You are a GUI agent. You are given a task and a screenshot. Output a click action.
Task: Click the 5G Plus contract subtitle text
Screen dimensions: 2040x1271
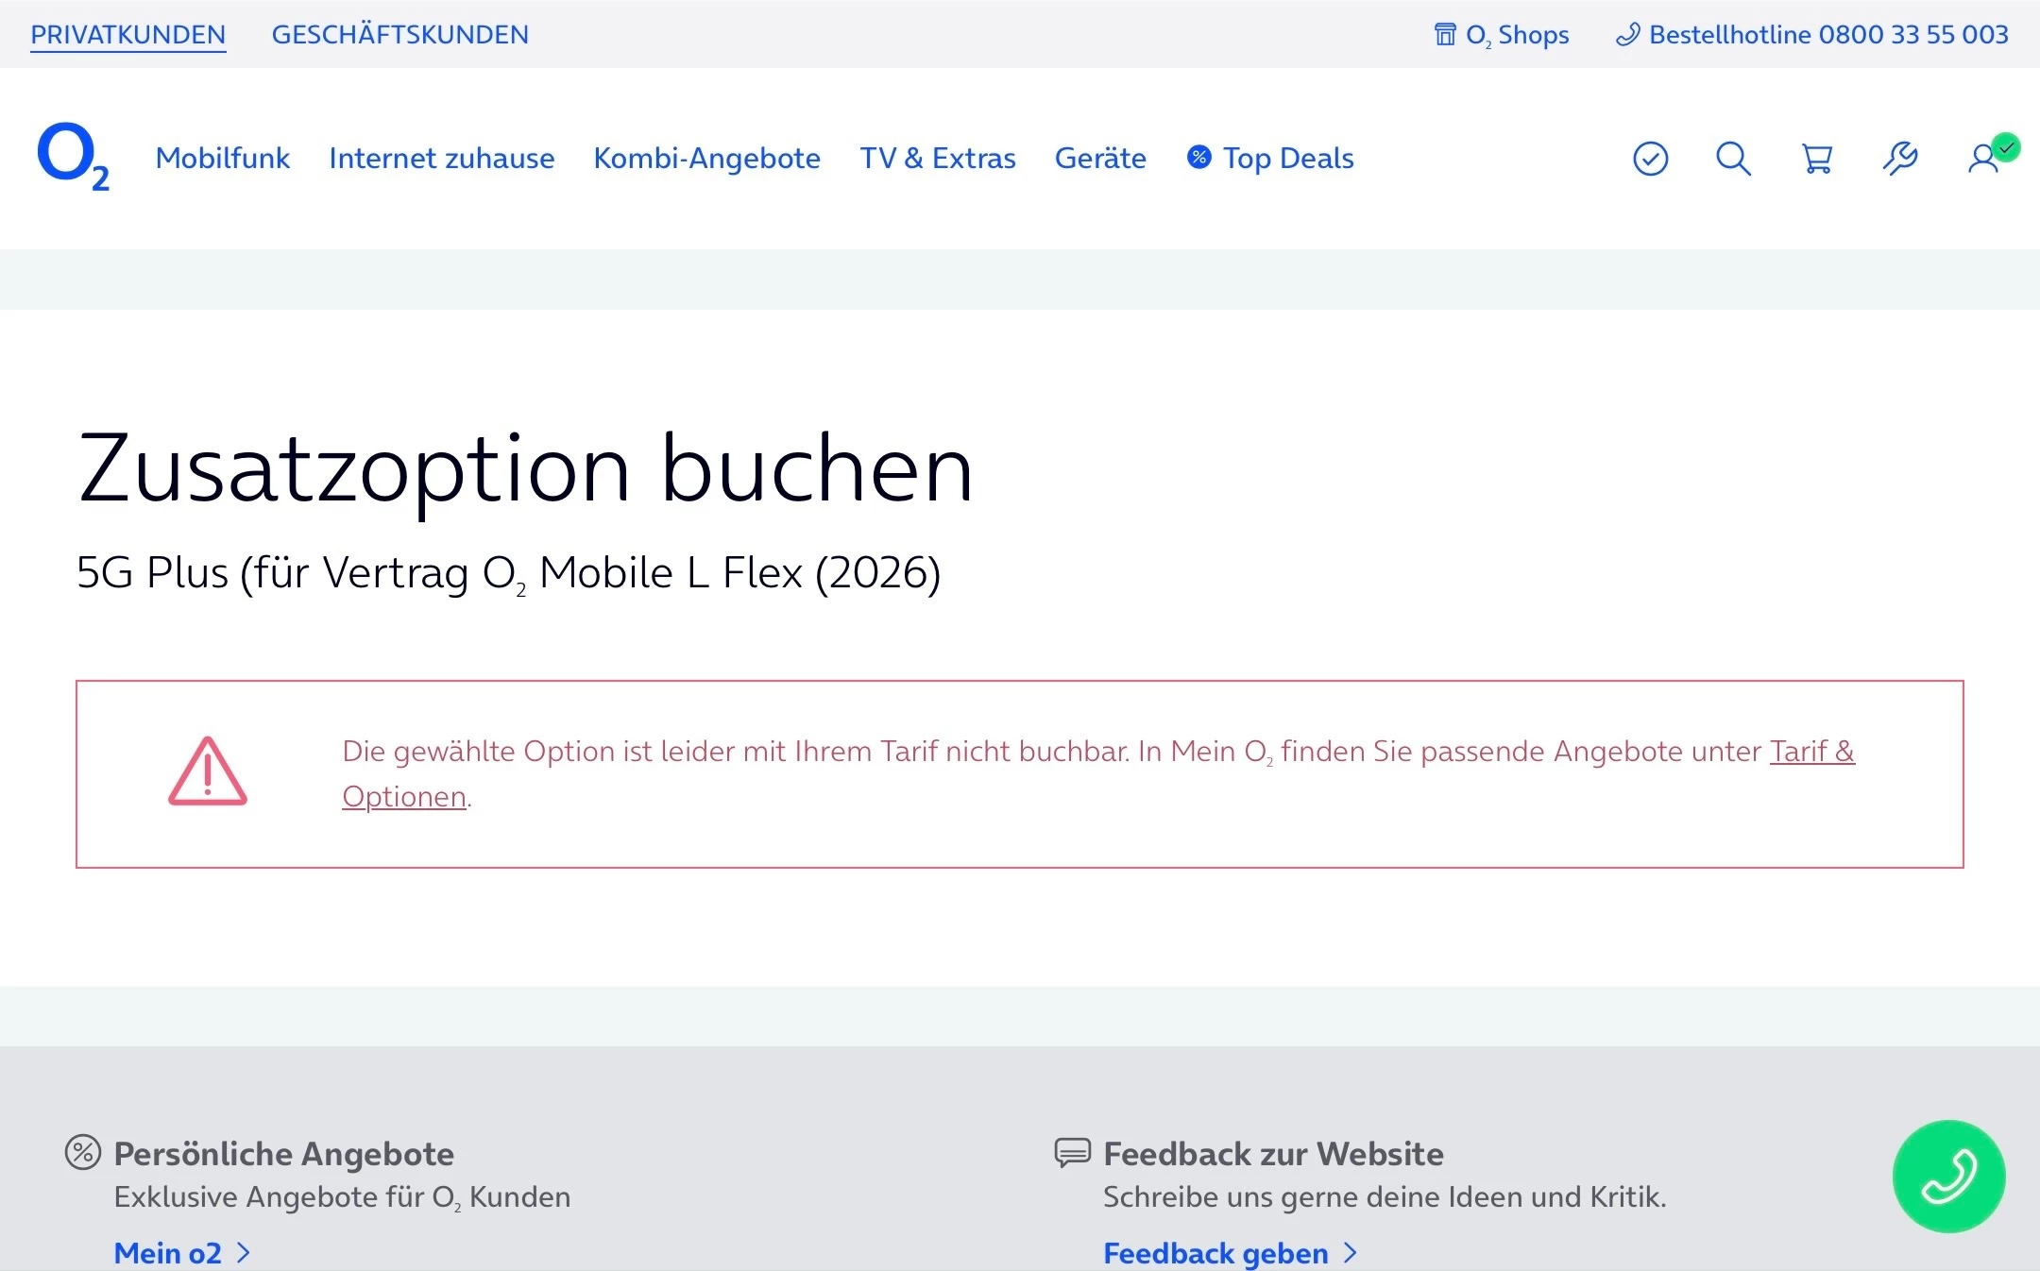[x=508, y=573]
